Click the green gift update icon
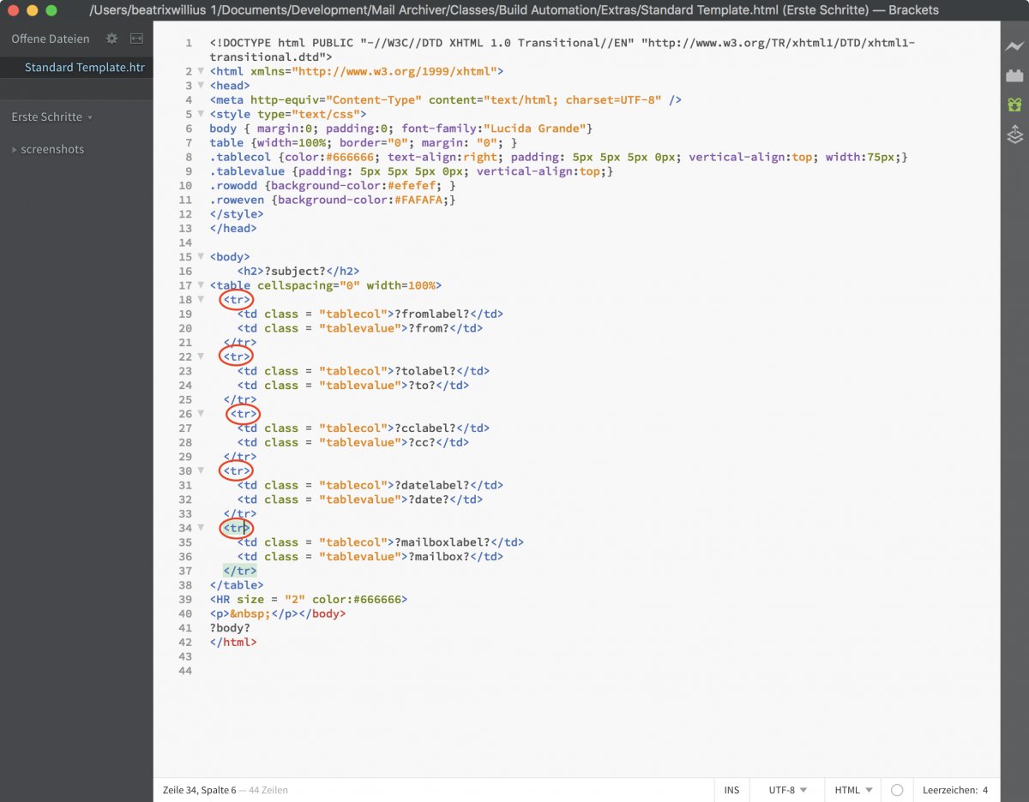 click(1014, 105)
